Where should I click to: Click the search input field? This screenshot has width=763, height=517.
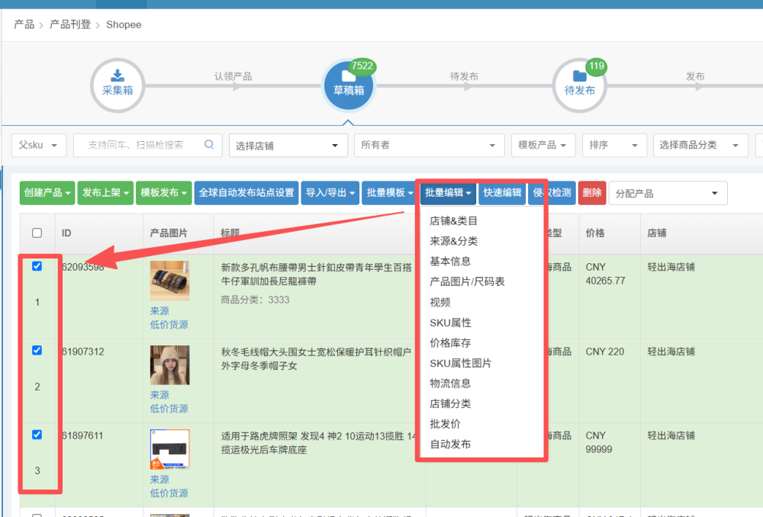click(x=147, y=145)
